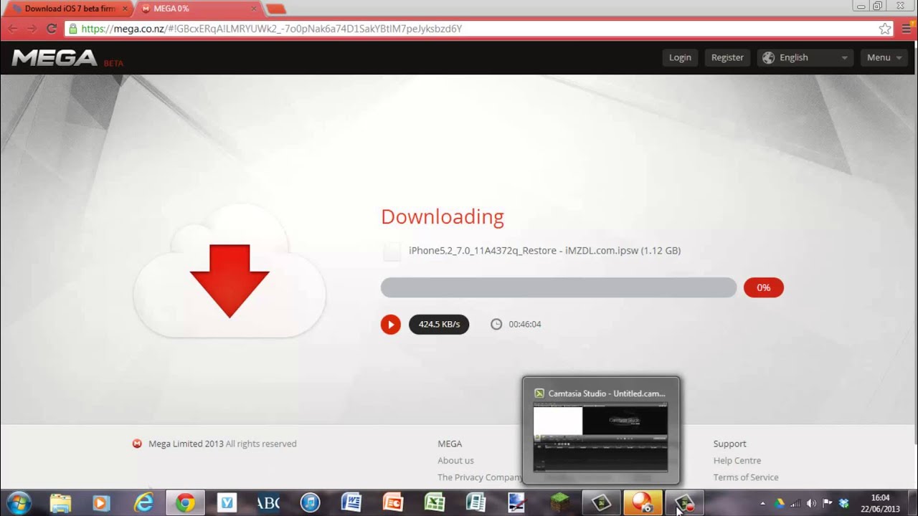Click the Google Drive tray icon

779,503
